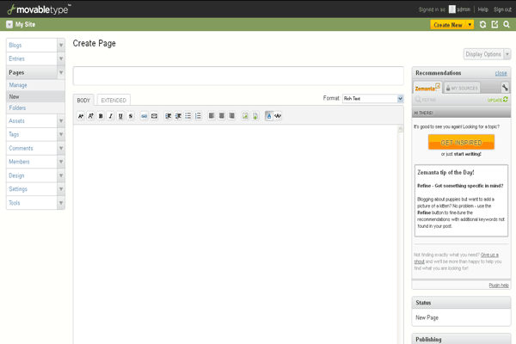Click the Sign out link
Screen dimensions: 516x344
[x=502, y=9]
